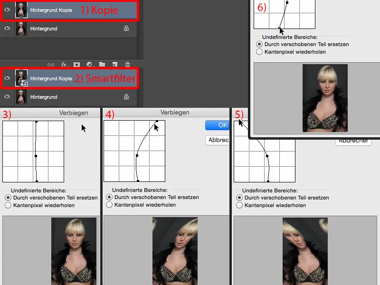This screenshot has width=380, height=285.
Task: Click middle curve point in dialog 3 grid
Action: 36,156
